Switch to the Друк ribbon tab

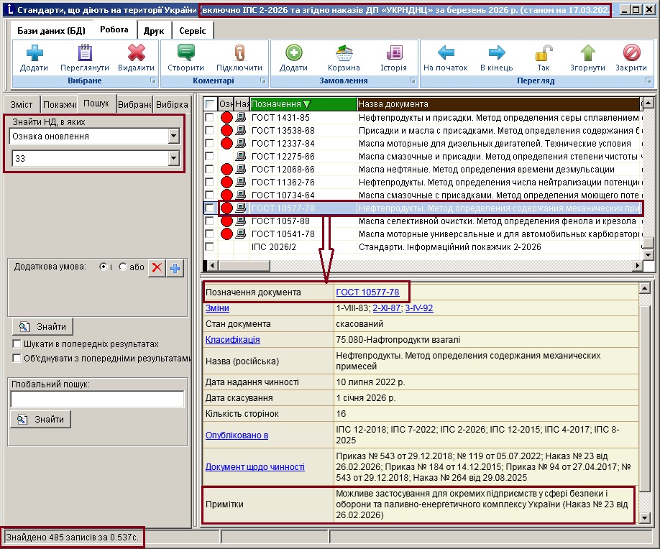153,31
